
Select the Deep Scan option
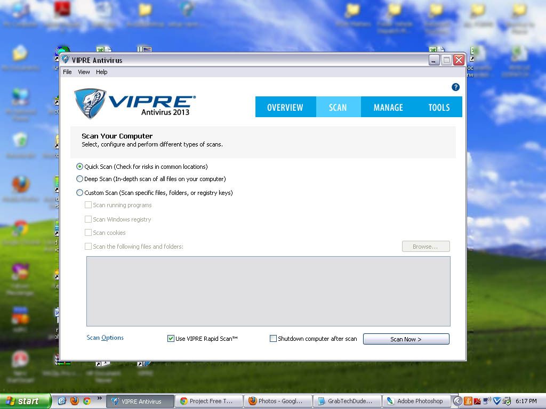[80, 179]
